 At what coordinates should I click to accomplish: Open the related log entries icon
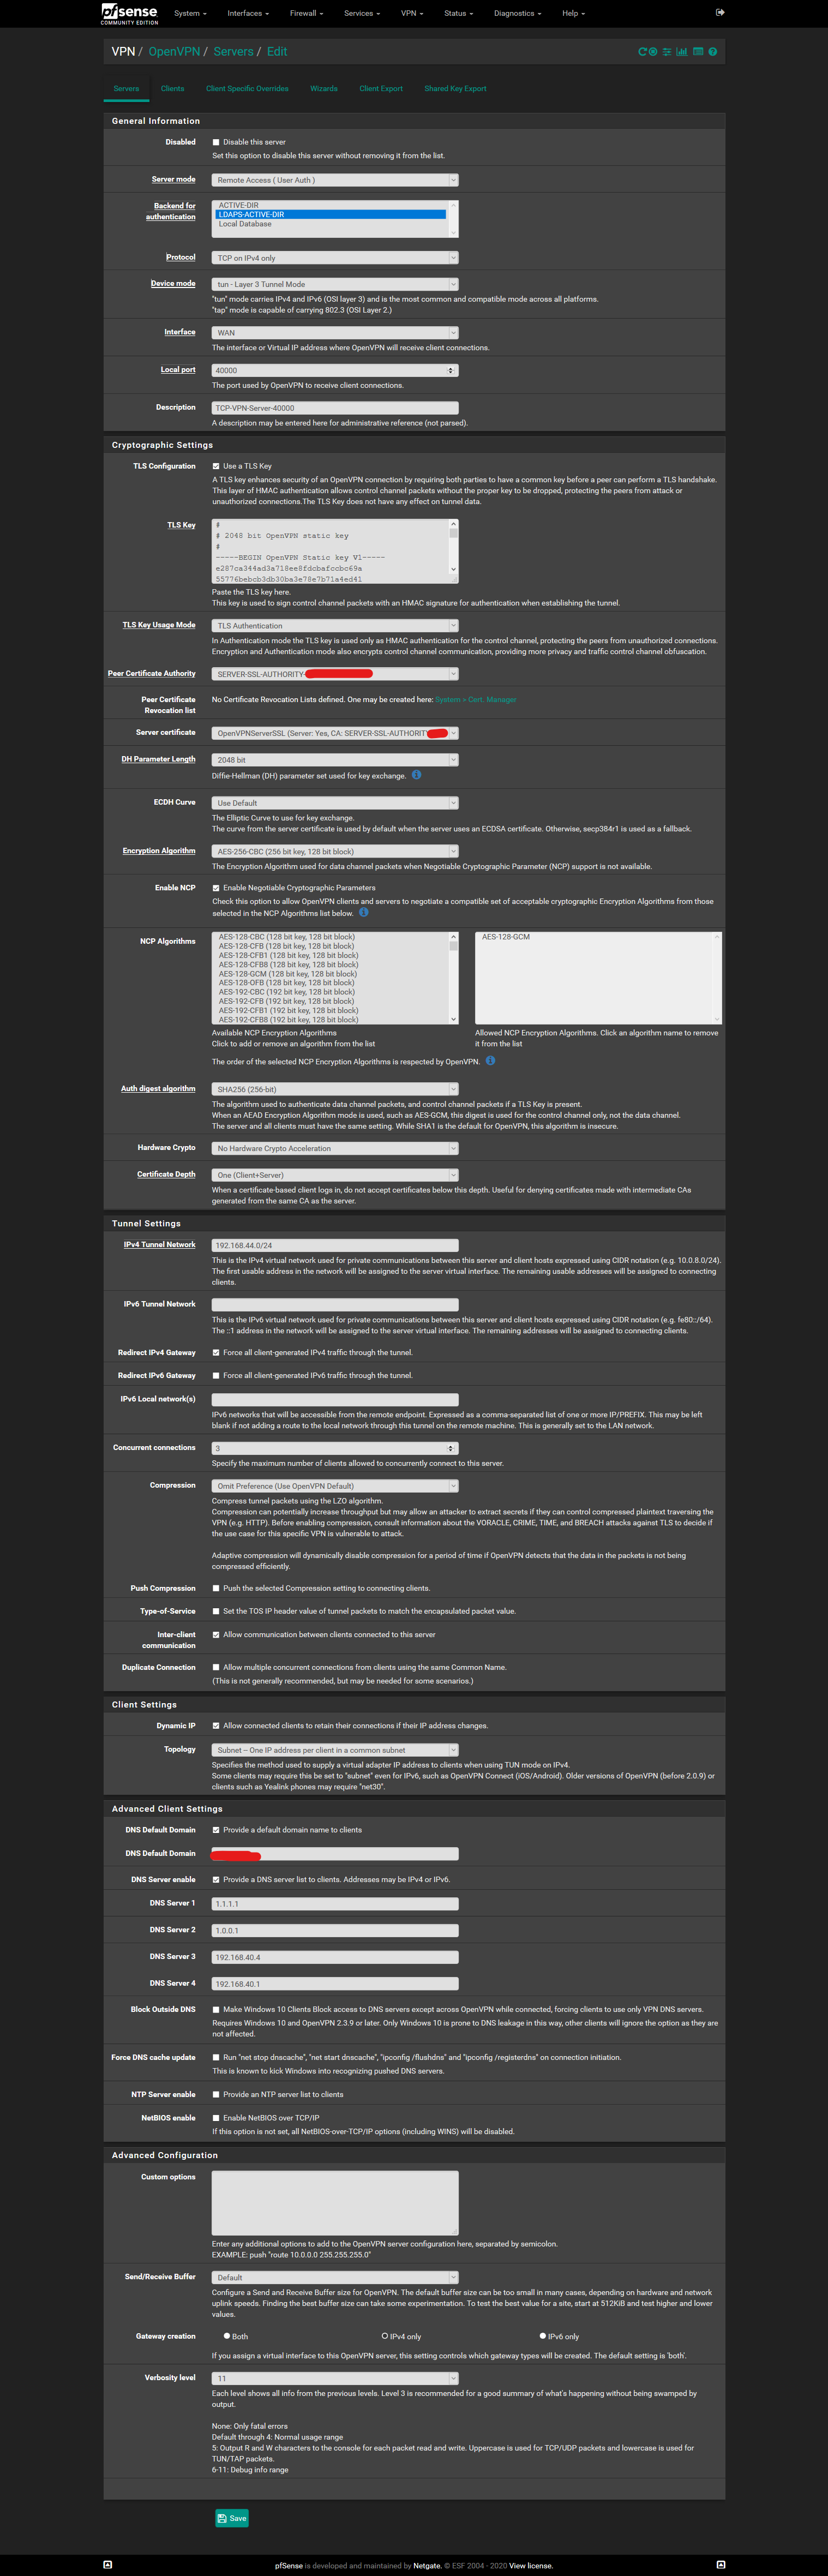698,52
